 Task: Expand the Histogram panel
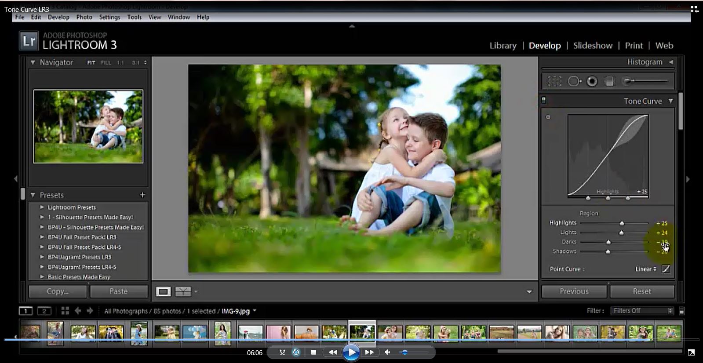pos(671,62)
